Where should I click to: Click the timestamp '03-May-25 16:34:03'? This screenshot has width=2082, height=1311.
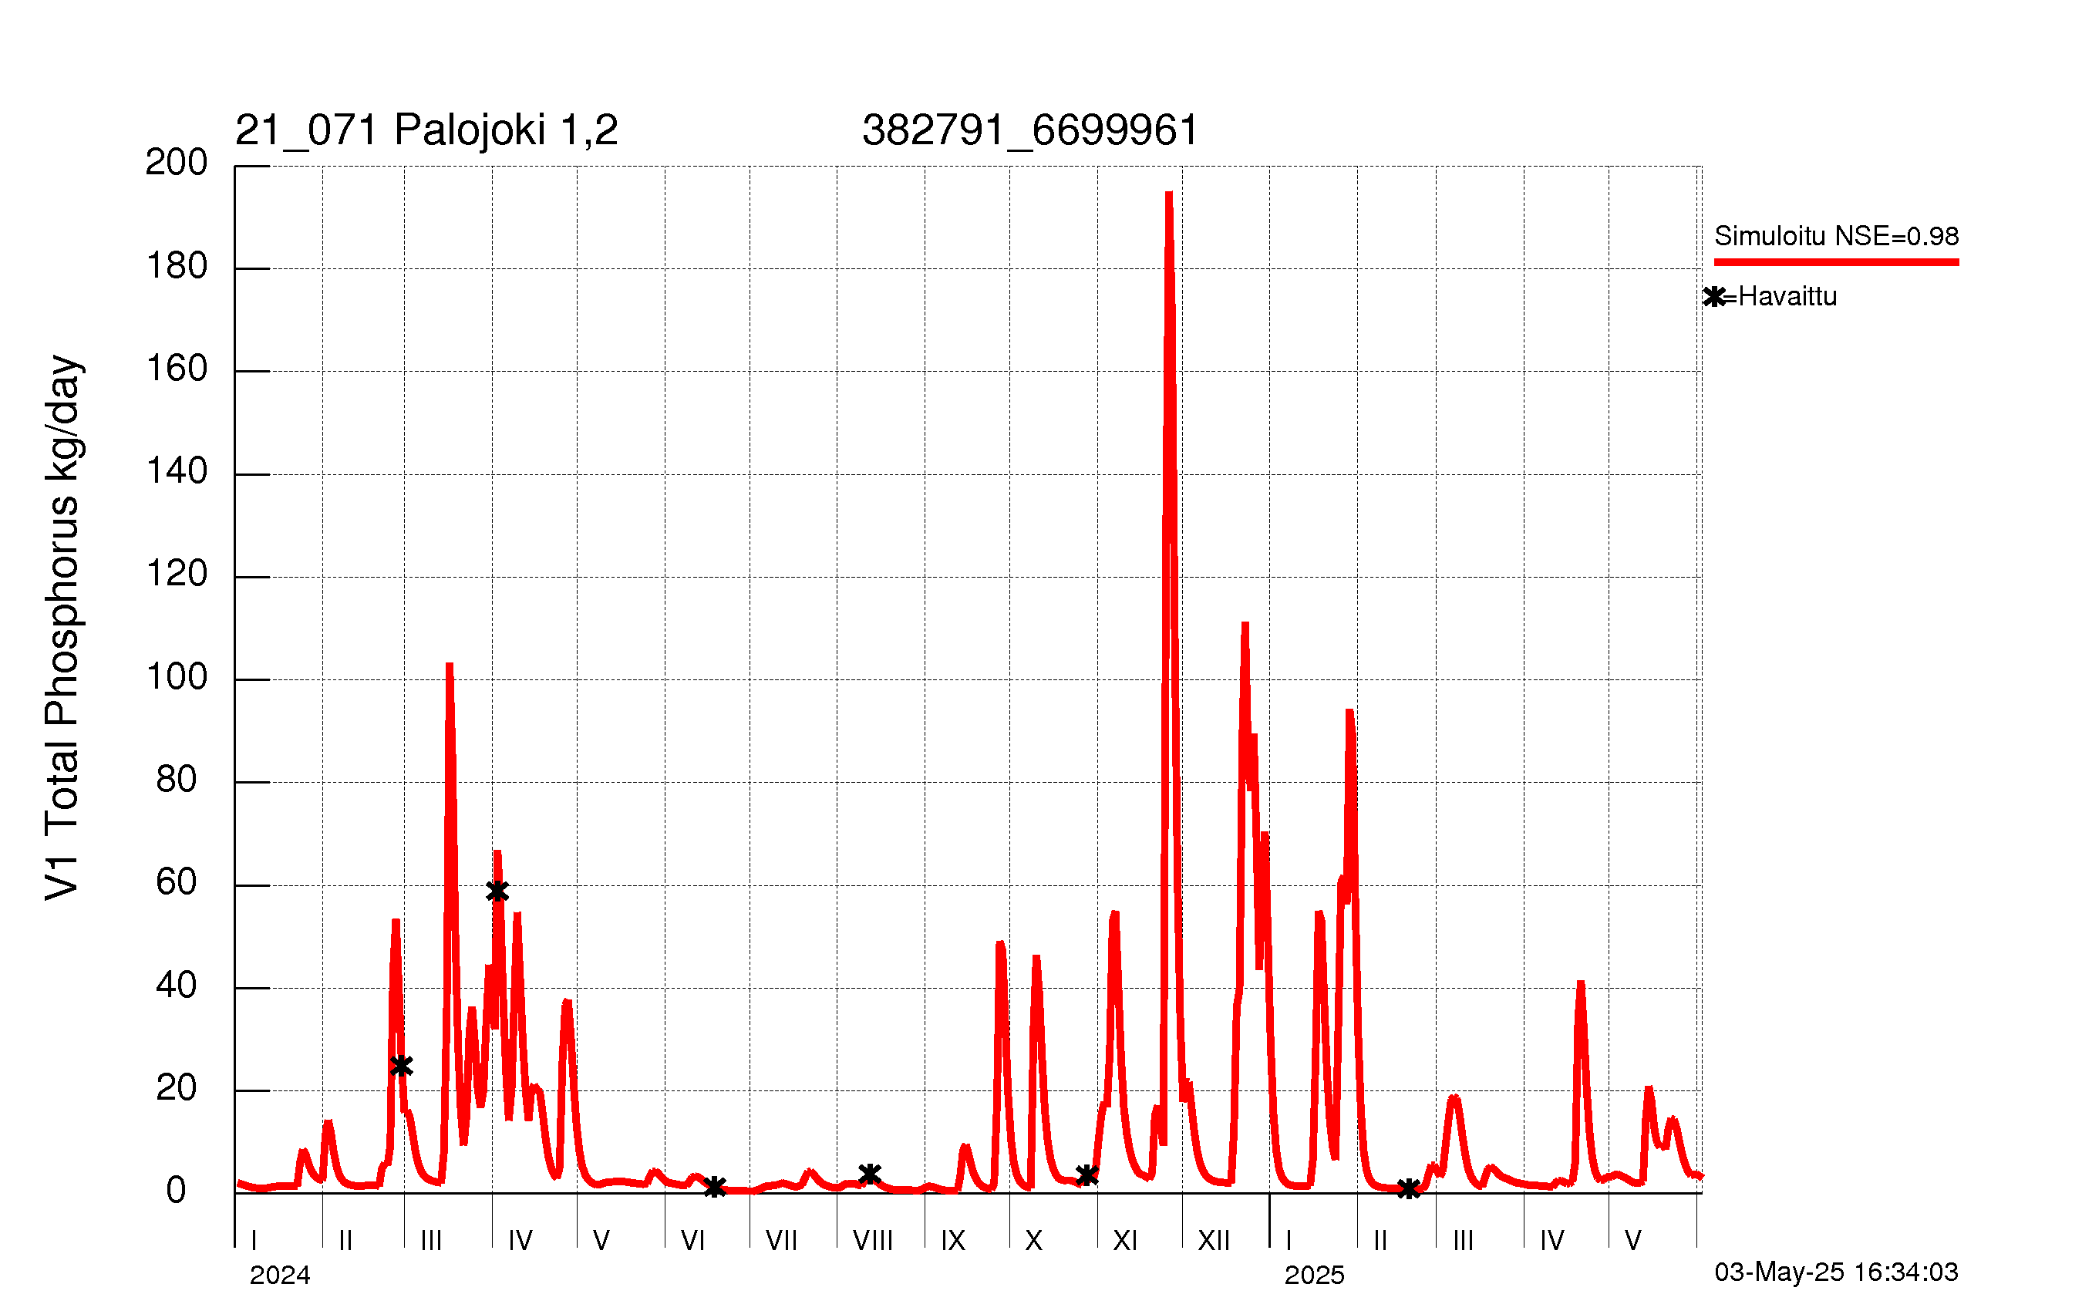(1837, 1272)
